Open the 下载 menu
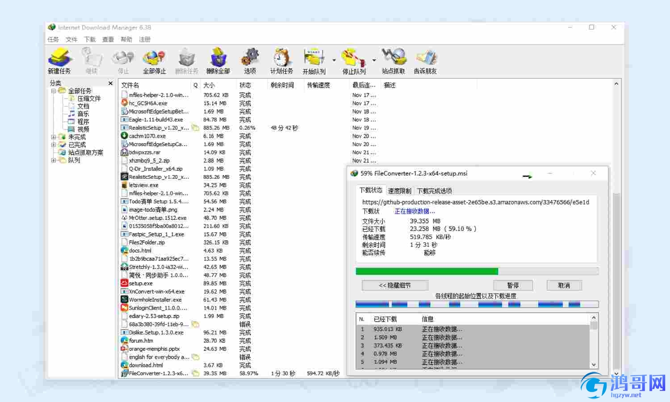670x402 pixels. tap(90, 39)
